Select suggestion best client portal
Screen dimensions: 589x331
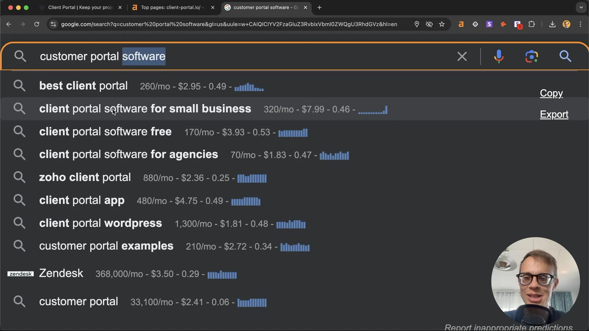(x=294, y=86)
